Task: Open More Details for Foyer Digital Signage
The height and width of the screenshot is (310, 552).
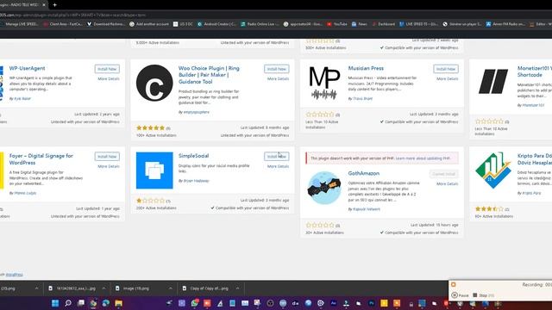Action: pos(109,166)
